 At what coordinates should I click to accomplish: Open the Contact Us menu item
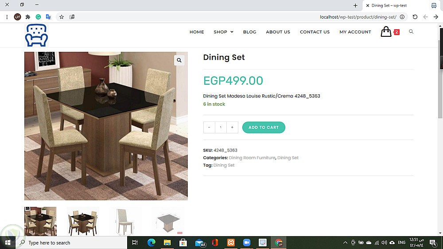click(x=315, y=32)
